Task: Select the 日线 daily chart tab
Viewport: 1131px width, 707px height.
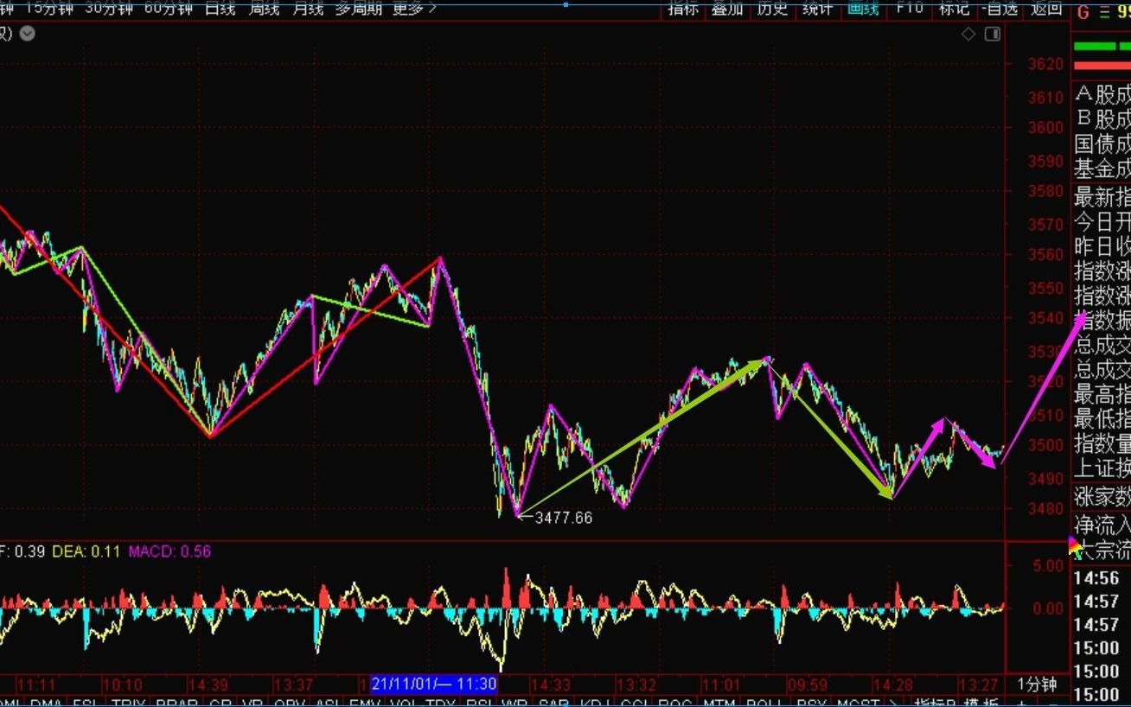Action: 220,8
